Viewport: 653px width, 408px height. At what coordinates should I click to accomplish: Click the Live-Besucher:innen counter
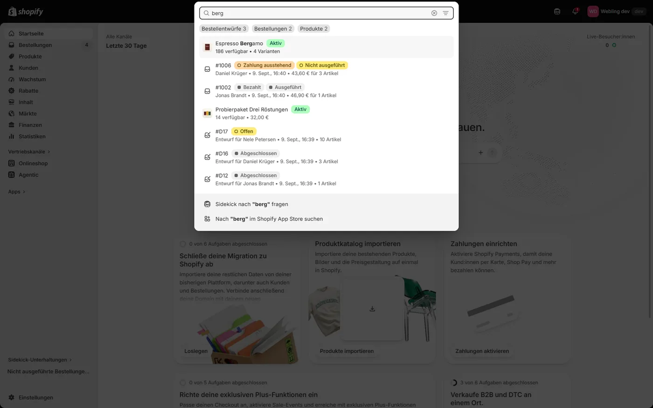611,41
